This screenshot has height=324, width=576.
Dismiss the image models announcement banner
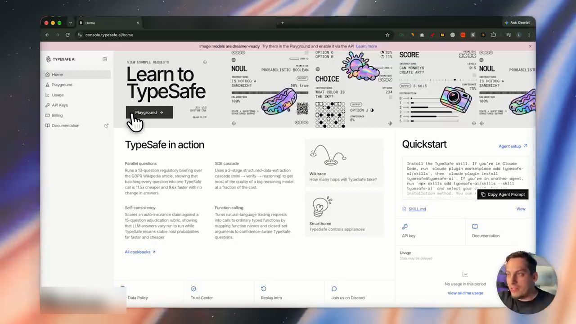[530, 46]
